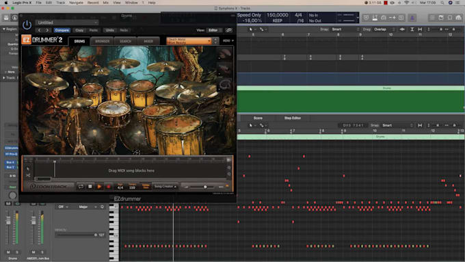Click the 4/4 time signature field in EZdrummer

coord(120,187)
